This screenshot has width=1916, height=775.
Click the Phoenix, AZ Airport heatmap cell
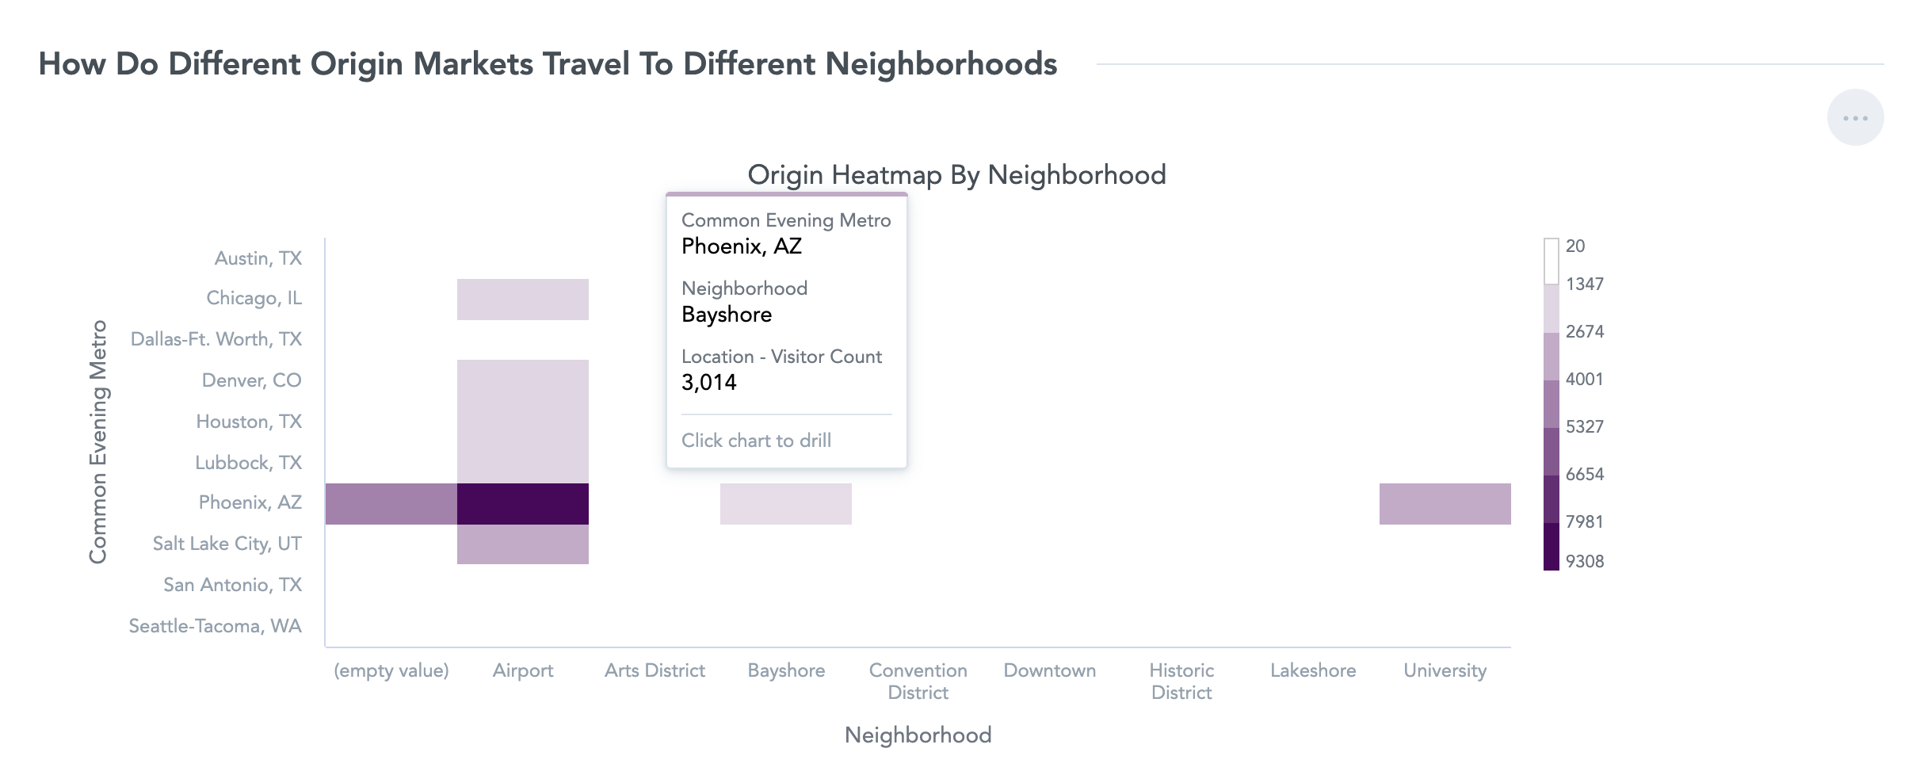523,503
